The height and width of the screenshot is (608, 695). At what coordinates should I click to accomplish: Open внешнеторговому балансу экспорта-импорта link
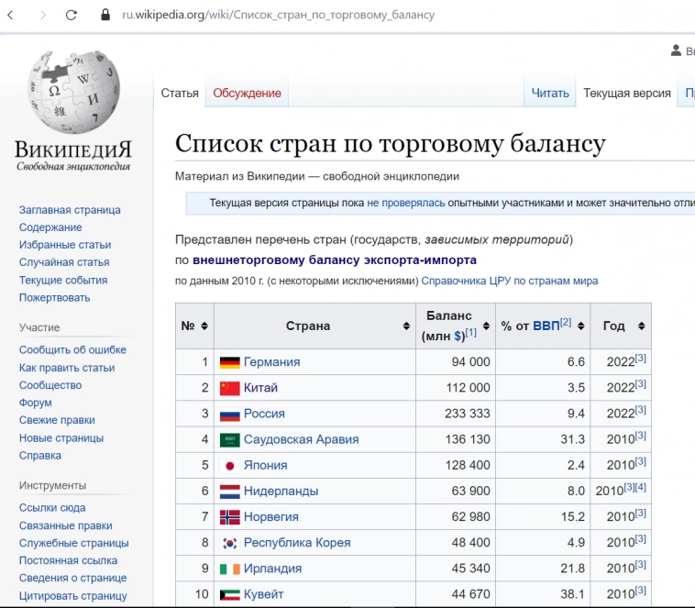[x=335, y=260]
